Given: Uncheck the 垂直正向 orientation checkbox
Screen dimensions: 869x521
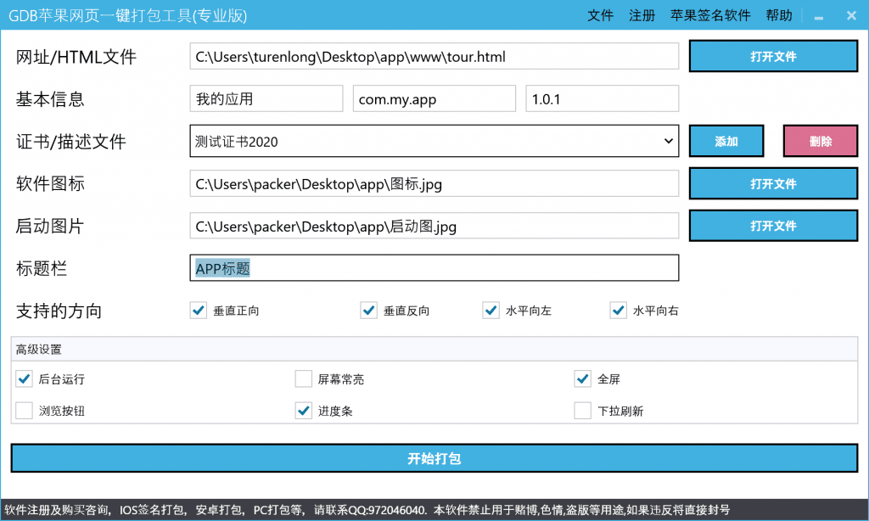Looking at the screenshot, I should [199, 311].
